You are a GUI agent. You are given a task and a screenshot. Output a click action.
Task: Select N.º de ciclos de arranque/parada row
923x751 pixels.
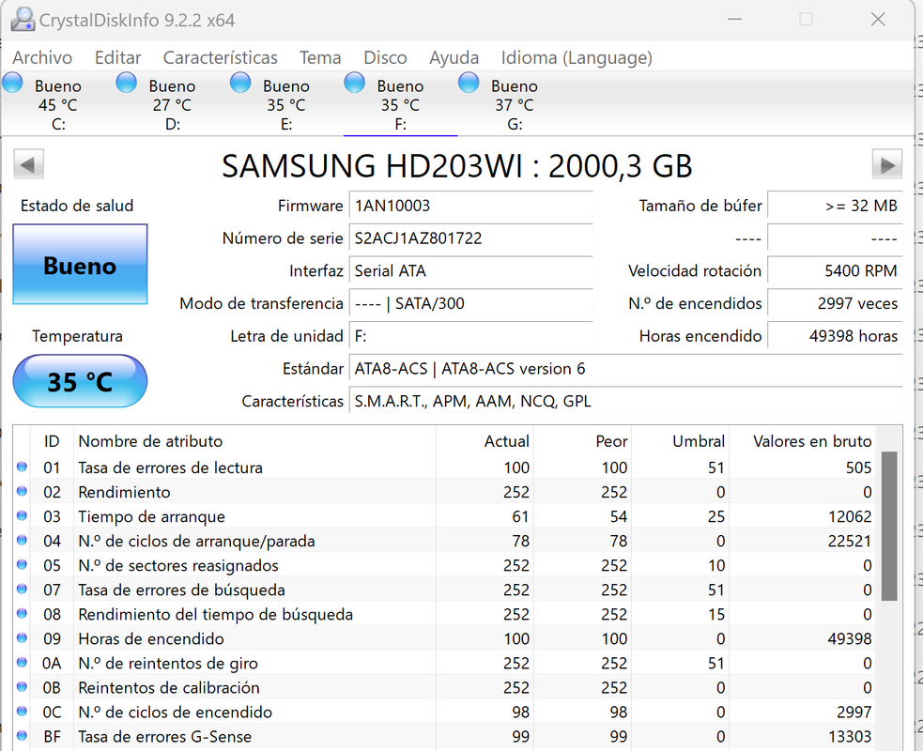[x=444, y=541]
